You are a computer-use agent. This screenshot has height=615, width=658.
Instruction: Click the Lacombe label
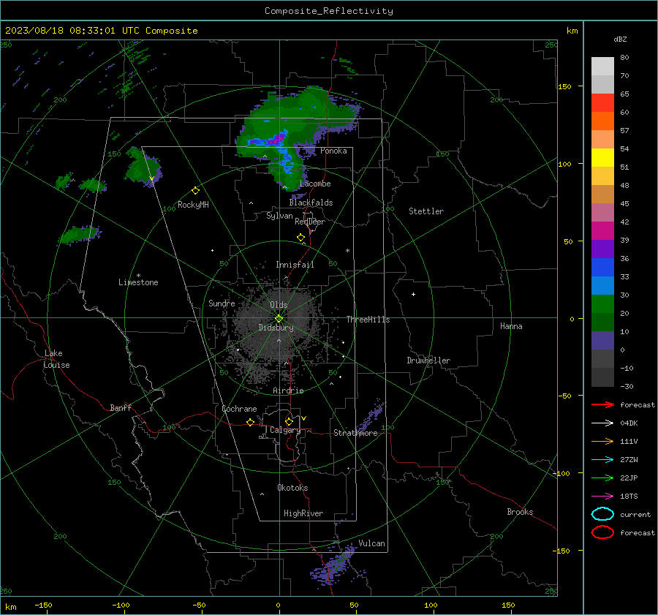(315, 184)
